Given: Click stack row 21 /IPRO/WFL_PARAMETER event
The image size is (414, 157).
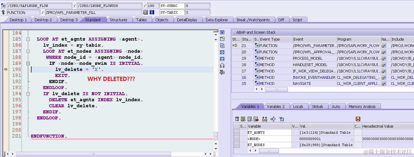Looking at the screenshot, I should [x=315, y=45].
